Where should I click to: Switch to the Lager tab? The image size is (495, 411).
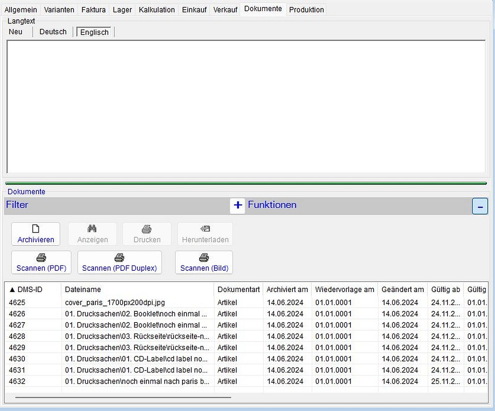(x=122, y=10)
